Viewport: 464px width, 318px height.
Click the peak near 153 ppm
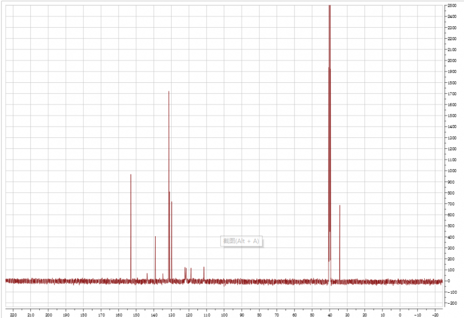130,226
